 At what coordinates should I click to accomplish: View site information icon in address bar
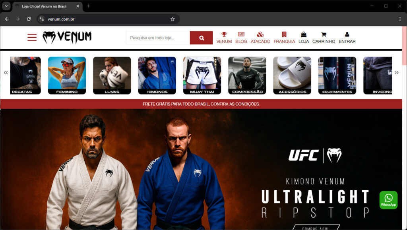point(41,19)
